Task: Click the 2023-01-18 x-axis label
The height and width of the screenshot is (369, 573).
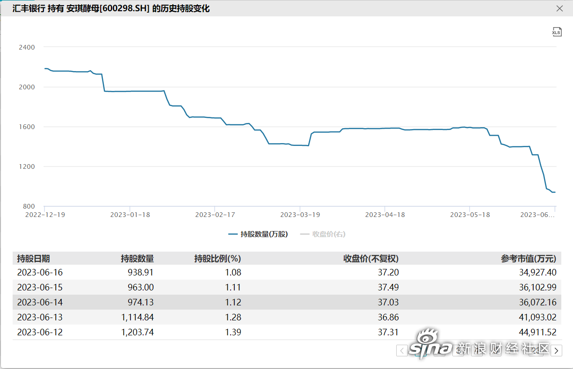Action: (130, 215)
